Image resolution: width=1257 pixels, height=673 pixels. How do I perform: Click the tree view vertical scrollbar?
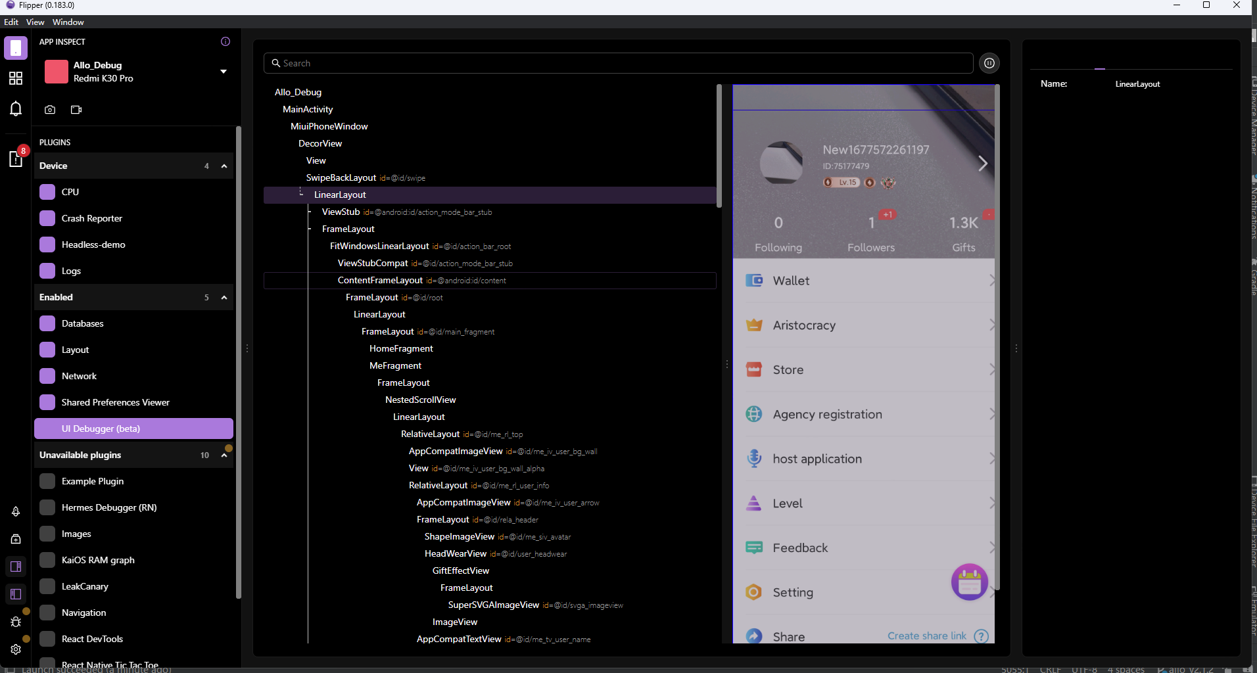click(719, 145)
